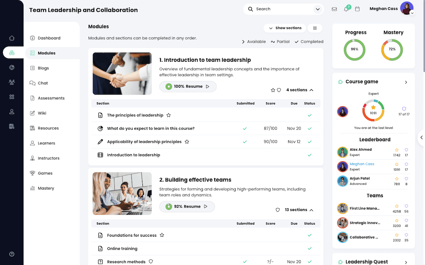The height and width of the screenshot is (265, 425).
Task: Open the goals target icon in dark sidebar
Action: [12, 67]
